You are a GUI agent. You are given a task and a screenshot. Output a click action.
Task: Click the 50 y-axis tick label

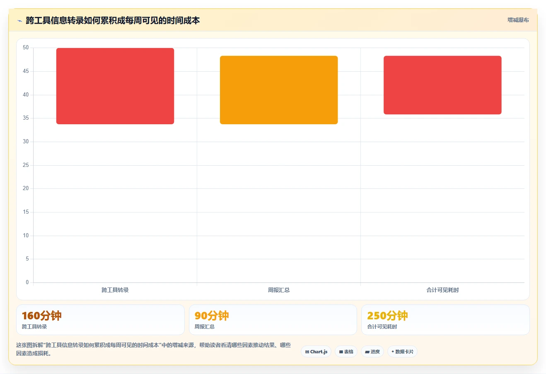[x=26, y=48]
